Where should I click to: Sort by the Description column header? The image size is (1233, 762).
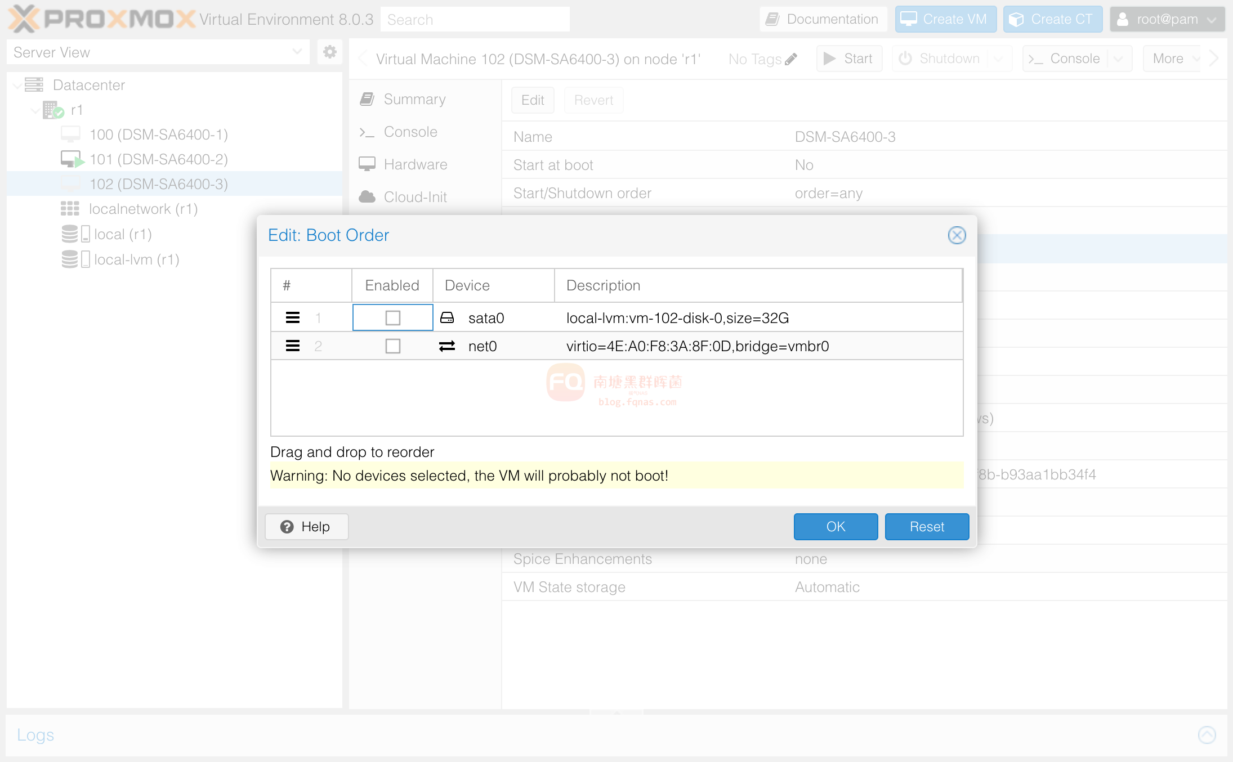758,285
